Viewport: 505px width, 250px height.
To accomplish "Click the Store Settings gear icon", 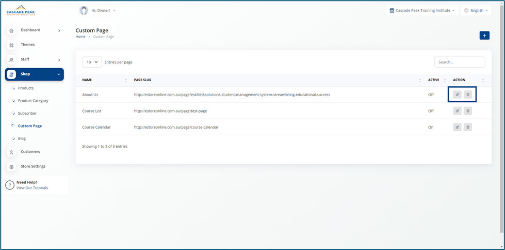I will click(11, 167).
